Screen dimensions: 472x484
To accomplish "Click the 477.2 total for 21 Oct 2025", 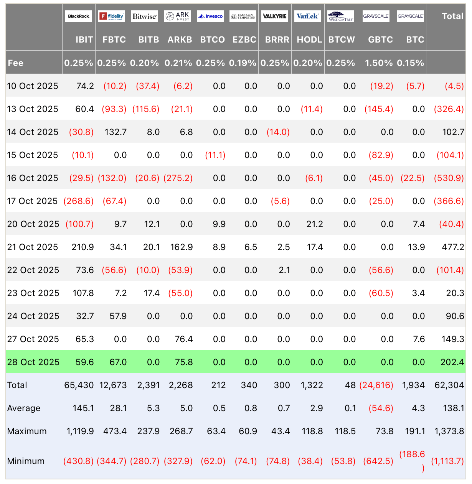I will pos(453,247).
